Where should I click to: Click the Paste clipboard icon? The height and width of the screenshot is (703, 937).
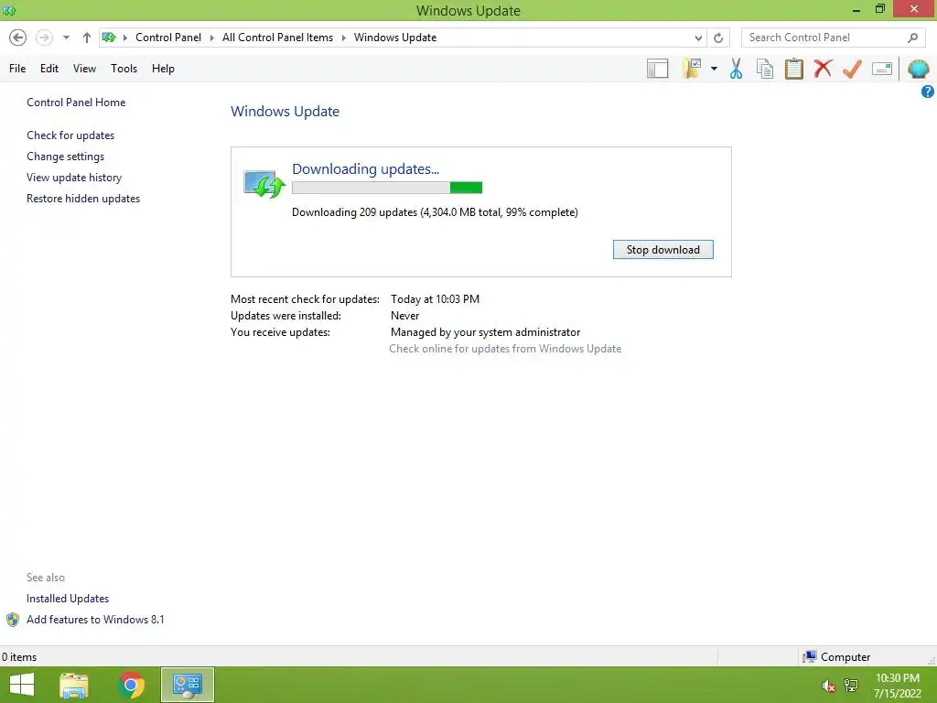pos(793,68)
